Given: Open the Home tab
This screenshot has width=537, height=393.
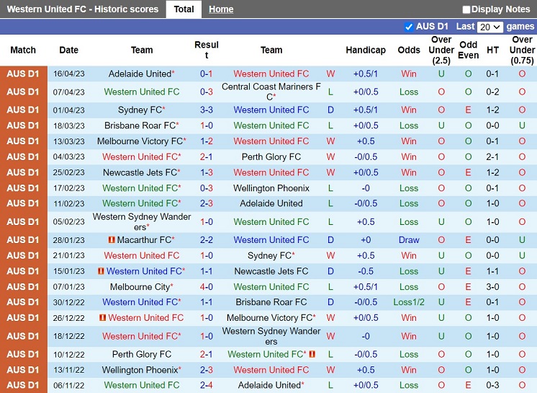Looking at the screenshot, I should pyautogui.click(x=221, y=9).
